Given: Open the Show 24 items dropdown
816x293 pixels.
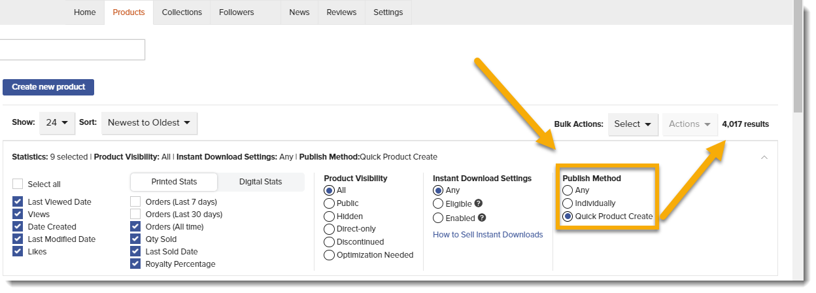Looking at the screenshot, I should tap(57, 122).
